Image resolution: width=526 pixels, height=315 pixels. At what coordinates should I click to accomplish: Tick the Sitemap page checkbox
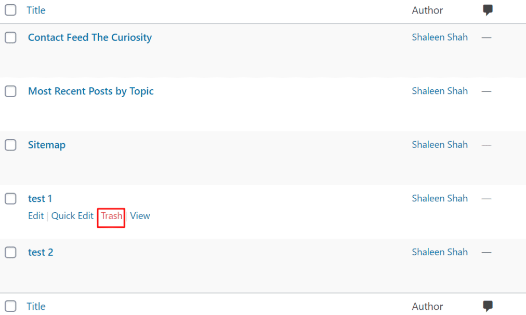point(10,145)
